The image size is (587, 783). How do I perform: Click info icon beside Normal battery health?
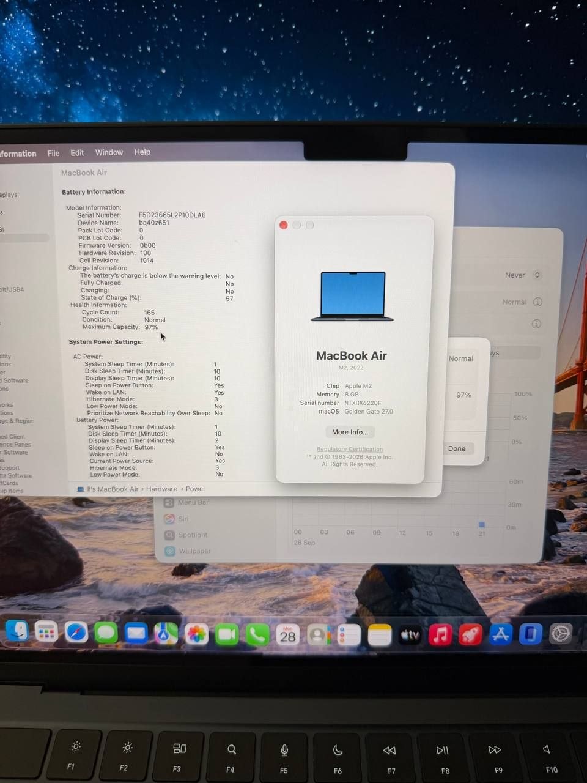tap(537, 302)
